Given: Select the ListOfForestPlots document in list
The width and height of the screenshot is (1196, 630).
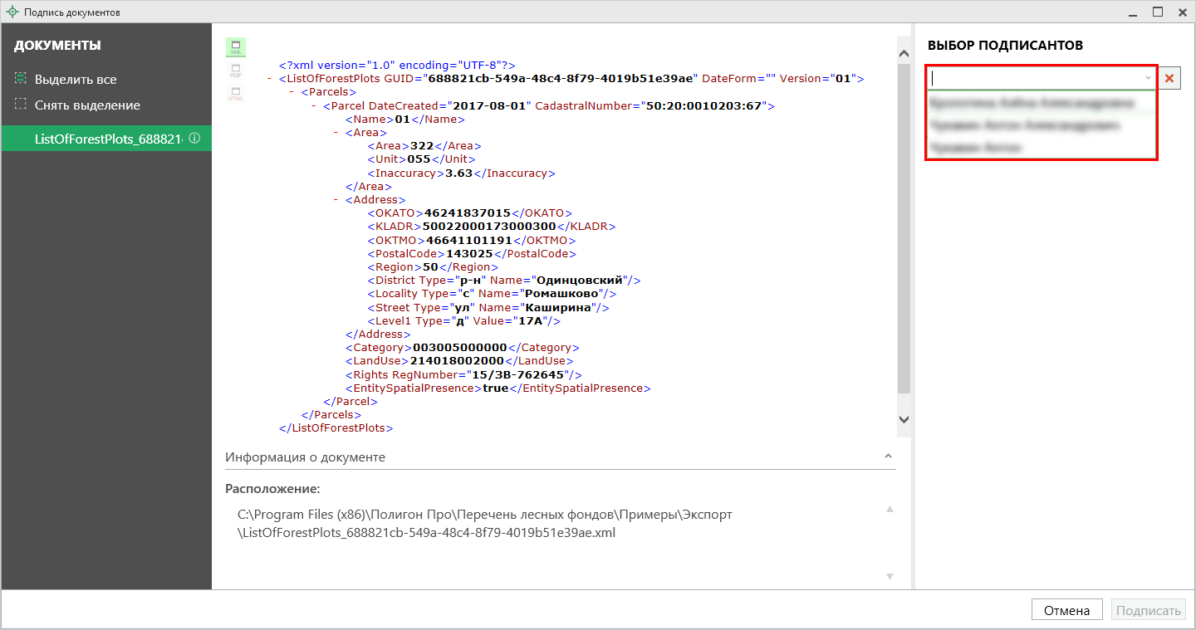Looking at the screenshot, I should pyautogui.click(x=107, y=139).
